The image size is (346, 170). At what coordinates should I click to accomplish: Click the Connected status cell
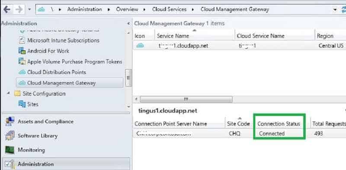pyautogui.click(x=272, y=133)
